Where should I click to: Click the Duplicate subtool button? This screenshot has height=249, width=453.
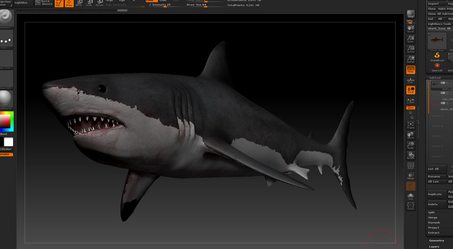(437, 194)
